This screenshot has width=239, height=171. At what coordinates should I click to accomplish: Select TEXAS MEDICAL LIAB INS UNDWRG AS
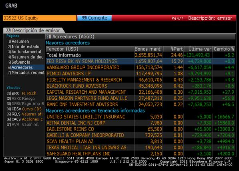tap(140, 147)
